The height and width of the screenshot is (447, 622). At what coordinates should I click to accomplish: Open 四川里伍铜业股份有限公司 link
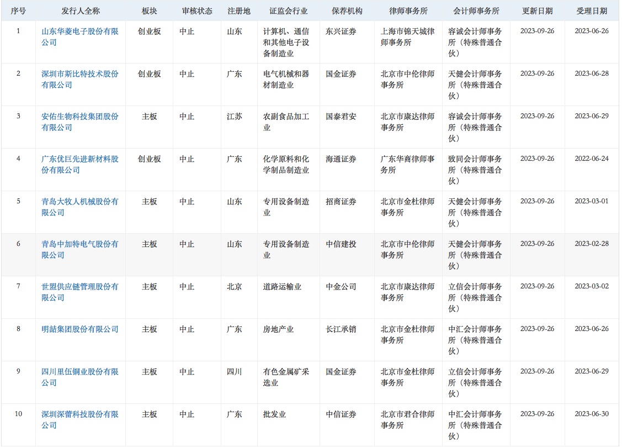(79, 377)
